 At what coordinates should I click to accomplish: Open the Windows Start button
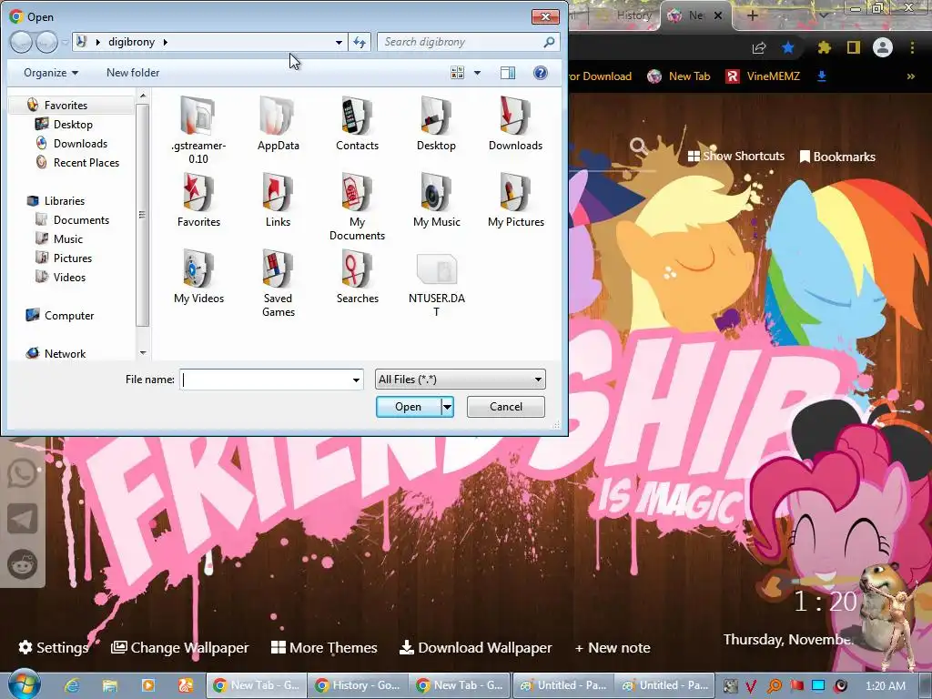pos(24,684)
